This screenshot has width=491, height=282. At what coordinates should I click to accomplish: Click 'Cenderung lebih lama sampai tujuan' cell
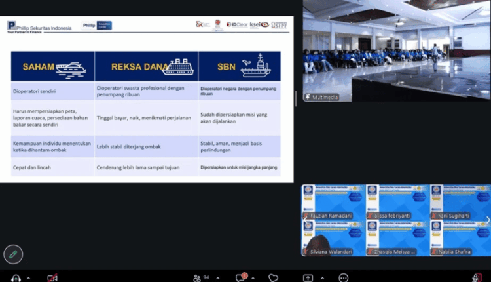[x=147, y=167]
